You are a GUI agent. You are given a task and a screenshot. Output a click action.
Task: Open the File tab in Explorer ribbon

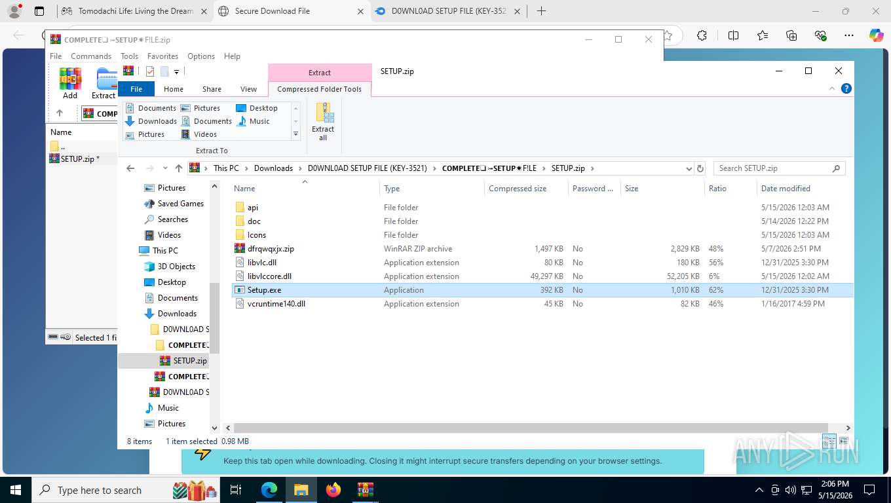[x=136, y=89]
